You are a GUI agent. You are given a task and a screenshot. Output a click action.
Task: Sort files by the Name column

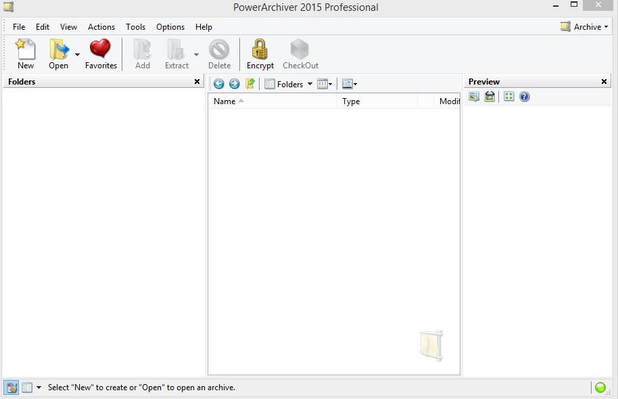(x=272, y=101)
